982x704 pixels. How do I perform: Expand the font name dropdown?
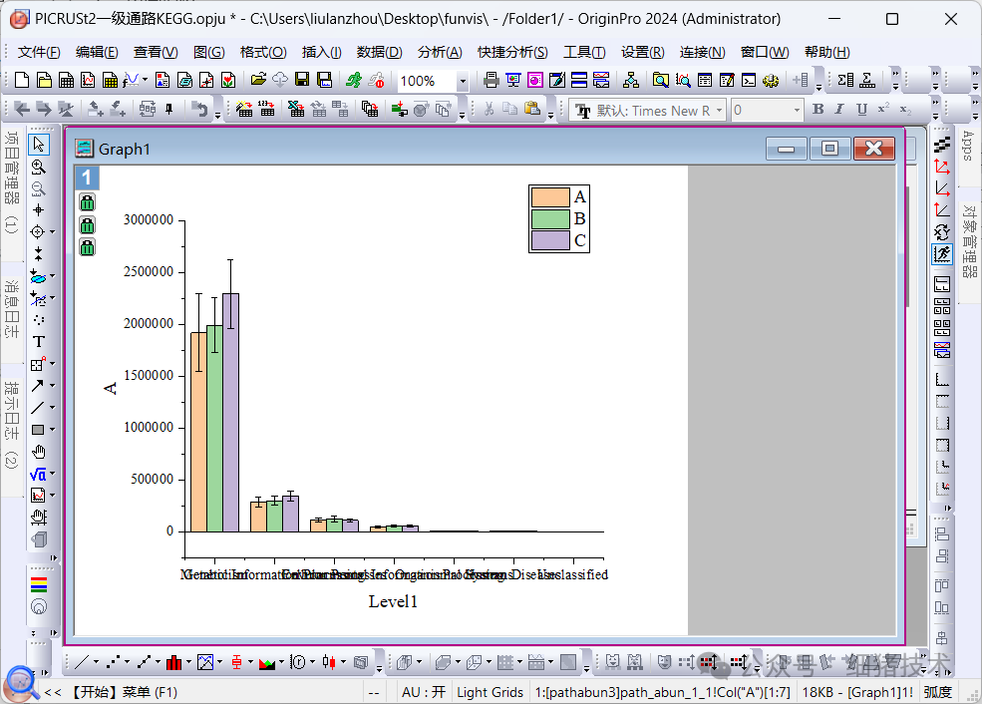pyautogui.click(x=719, y=110)
